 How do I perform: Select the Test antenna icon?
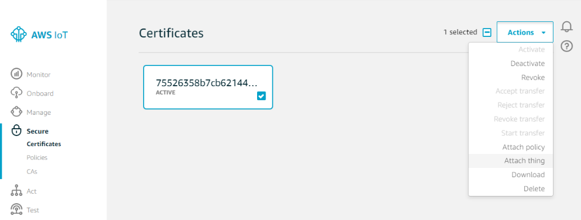(x=17, y=210)
